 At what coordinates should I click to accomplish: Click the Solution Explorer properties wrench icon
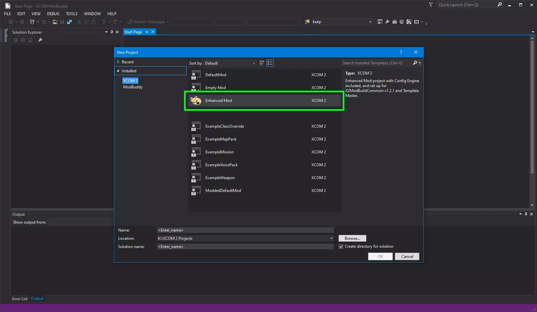click(40, 40)
